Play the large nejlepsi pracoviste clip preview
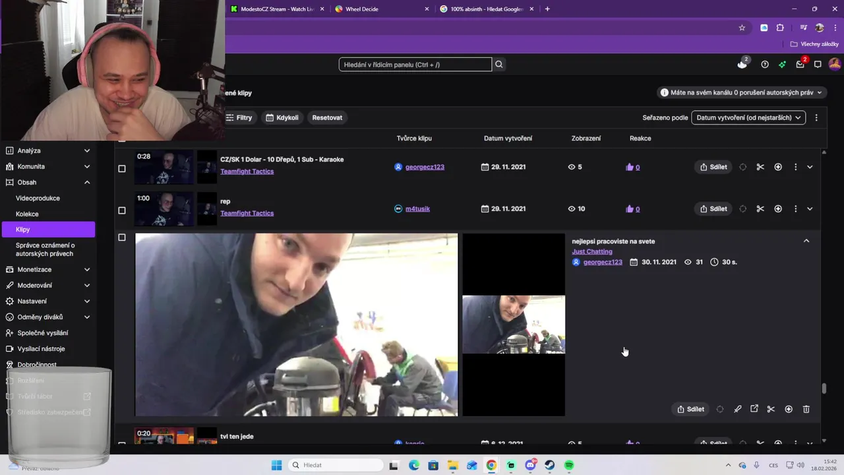The image size is (844, 475). (296, 325)
